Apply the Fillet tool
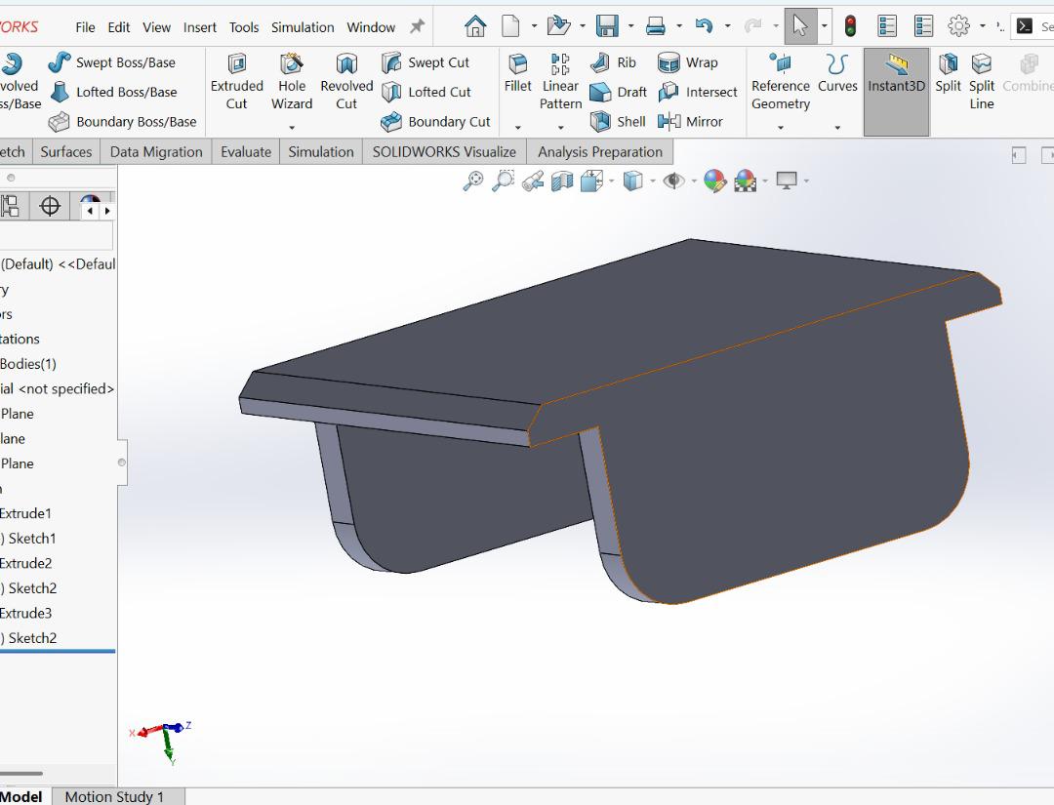 (517, 74)
